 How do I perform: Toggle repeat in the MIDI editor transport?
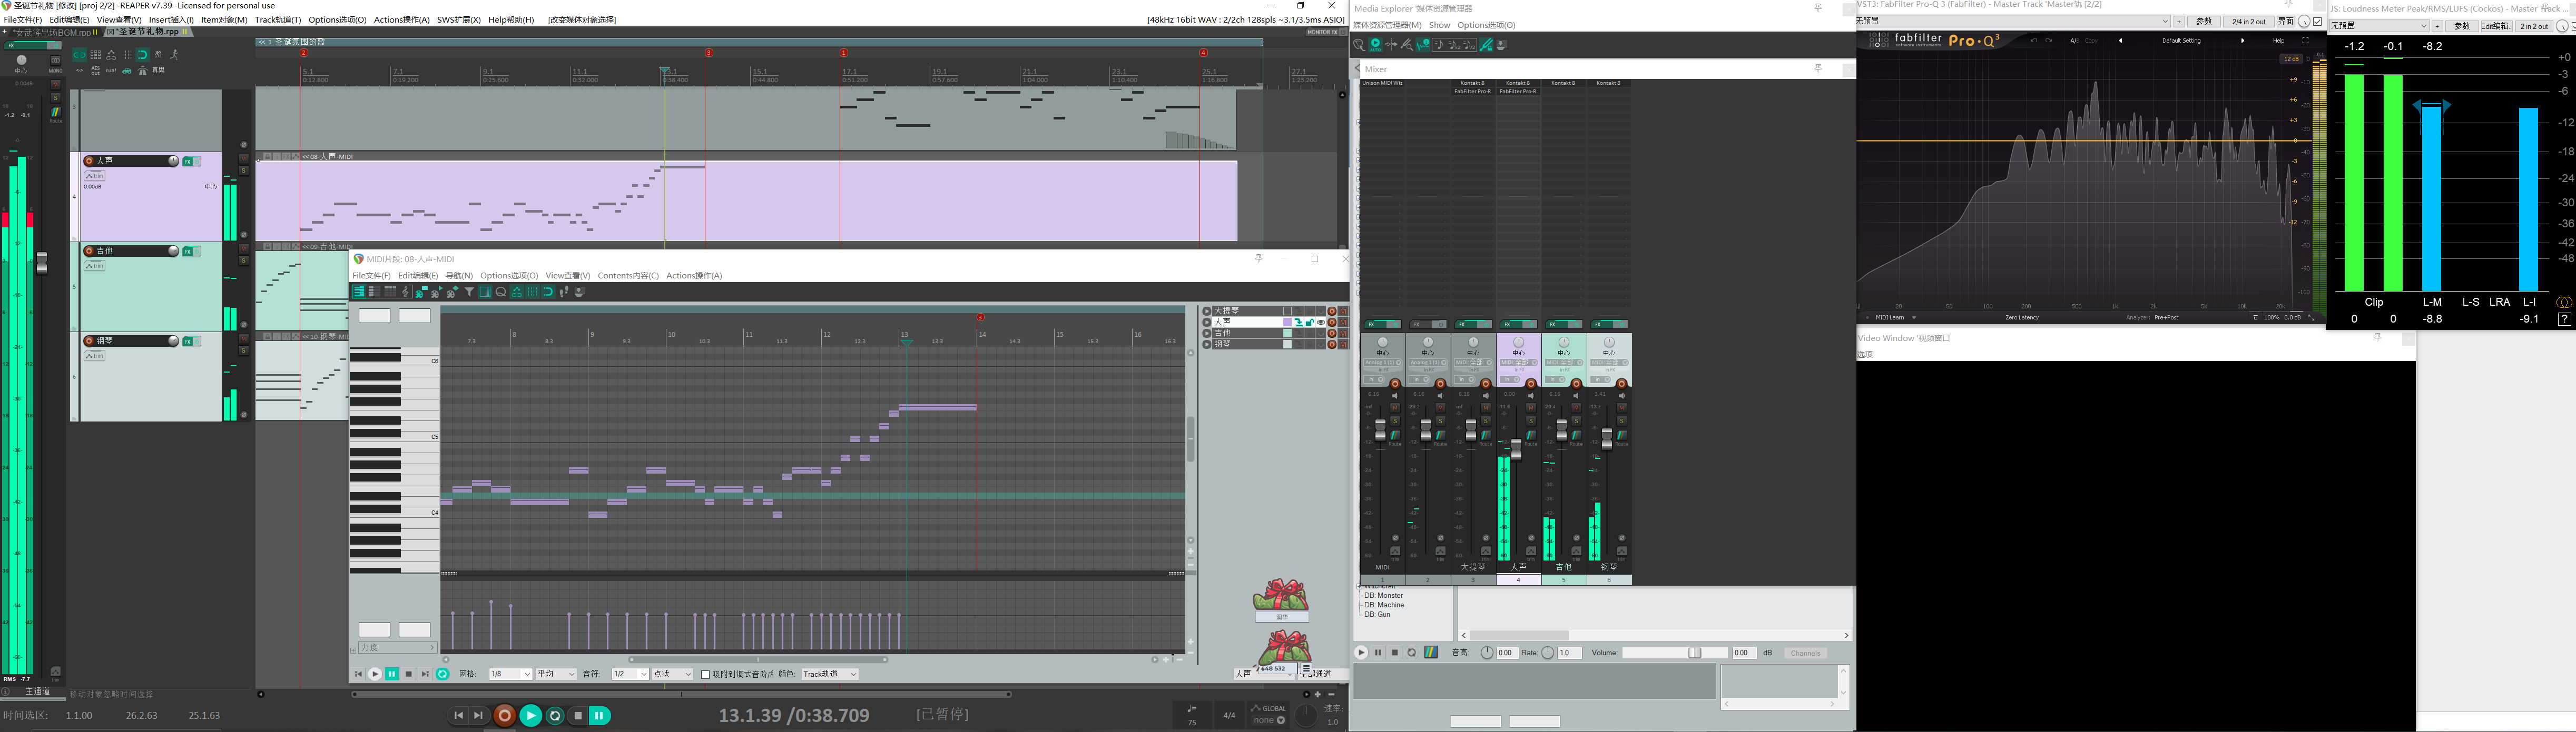click(442, 674)
